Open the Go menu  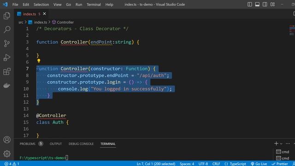pos(69,5)
